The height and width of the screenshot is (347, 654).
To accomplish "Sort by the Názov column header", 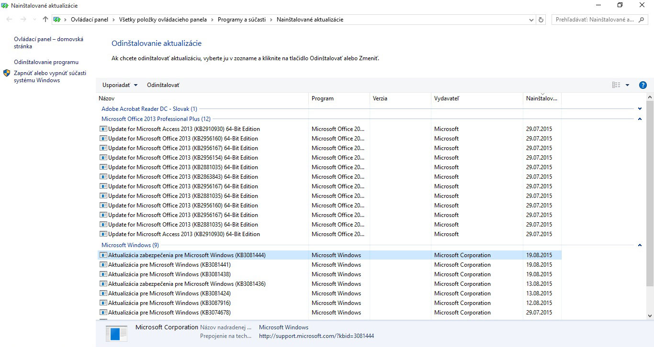I will 202,98.
